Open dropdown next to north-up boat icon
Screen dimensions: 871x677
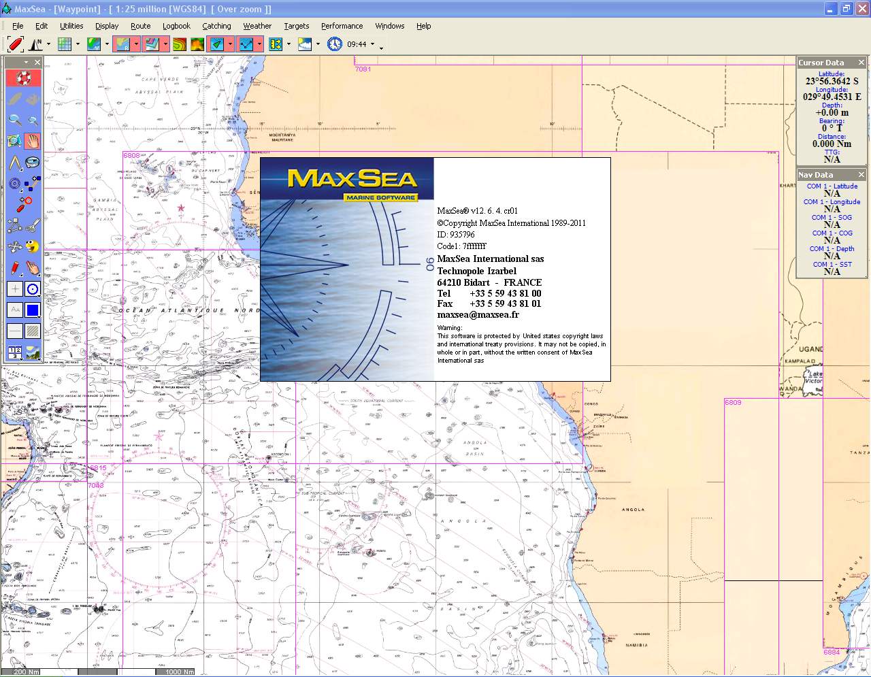48,44
